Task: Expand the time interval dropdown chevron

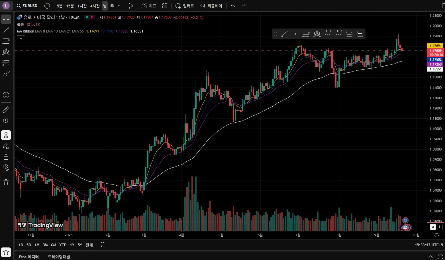Action: pyautogui.click(x=119, y=6)
